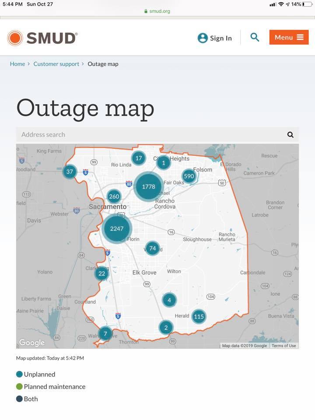The height and width of the screenshot is (420, 315).
Task: Open the Google Terms of Use link
Action: [283, 346]
